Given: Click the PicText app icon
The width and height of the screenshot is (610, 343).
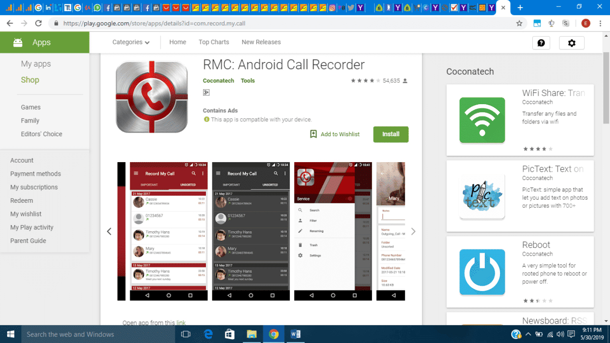Looking at the screenshot, I should point(482,196).
